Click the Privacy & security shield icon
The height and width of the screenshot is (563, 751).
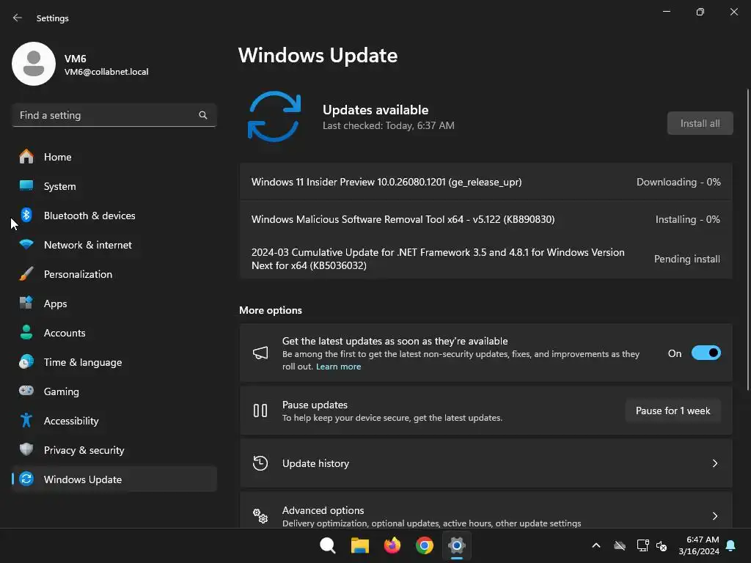coord(26,449)
